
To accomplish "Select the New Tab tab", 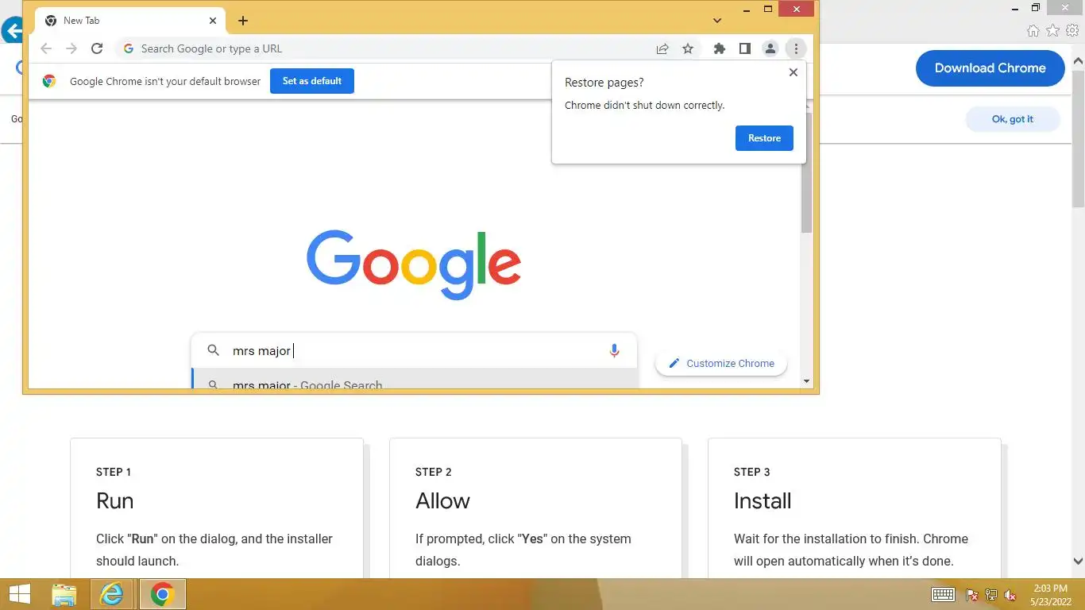I will pyautogui.click(x=131, y=21).
